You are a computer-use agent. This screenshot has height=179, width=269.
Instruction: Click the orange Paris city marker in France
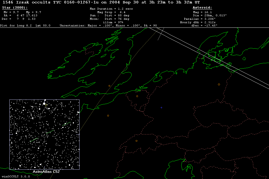tap(108, 116)
